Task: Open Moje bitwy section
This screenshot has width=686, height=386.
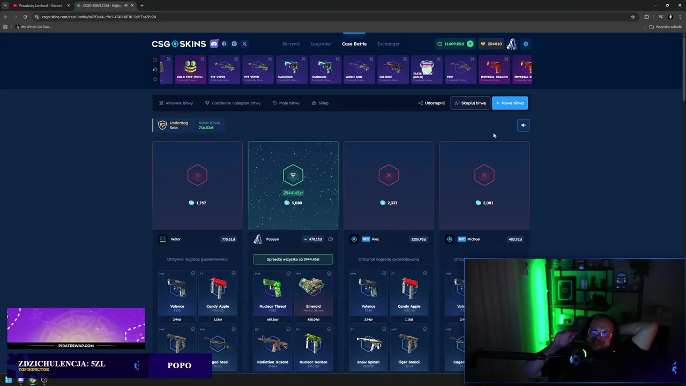Action: point(286,103)
